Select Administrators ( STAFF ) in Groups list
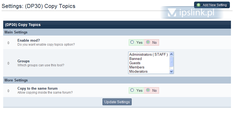 pyautogui.click(x=148, y=54)
